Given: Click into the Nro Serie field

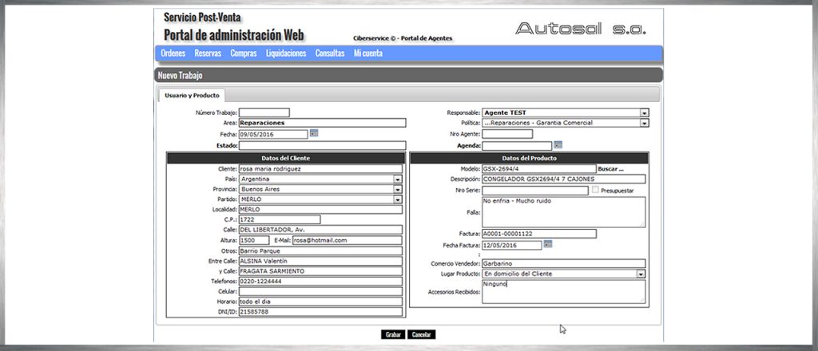Looking at the screenshot, I should (x=534, y=191).
